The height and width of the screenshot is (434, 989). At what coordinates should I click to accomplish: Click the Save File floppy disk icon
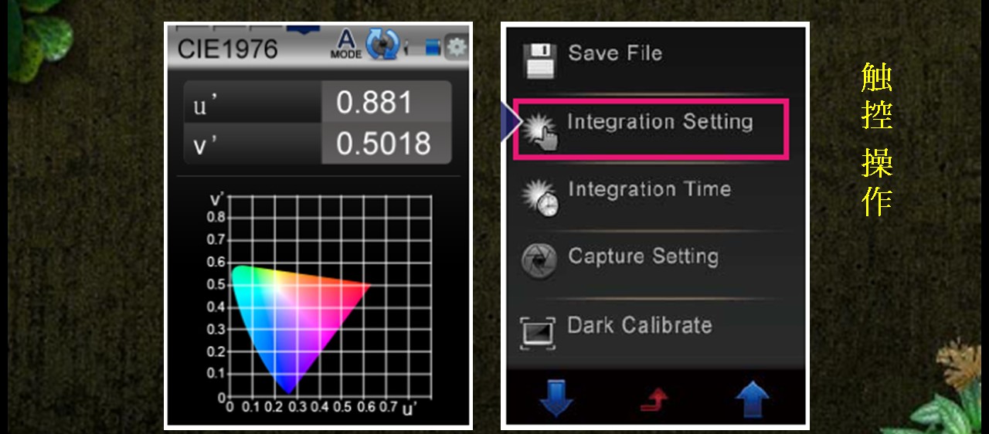[539, 61]
